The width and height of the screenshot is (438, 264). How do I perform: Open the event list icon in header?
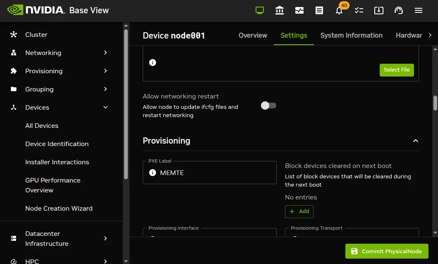pos(319,11)
